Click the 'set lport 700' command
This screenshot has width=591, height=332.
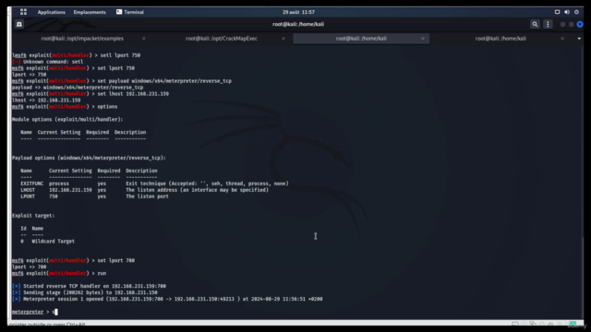(115, 260)
